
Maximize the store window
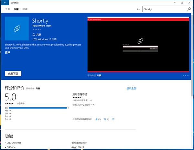point(182,3)
